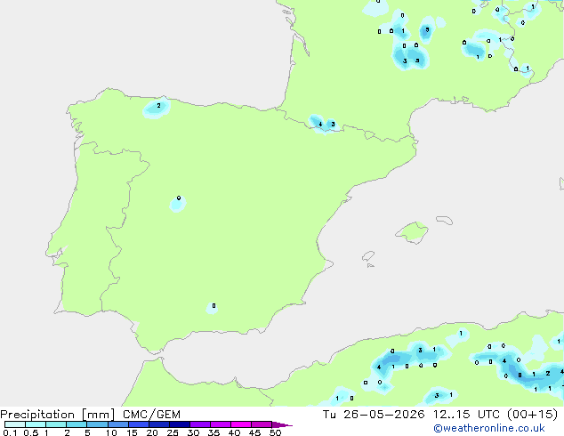Select the 2 mm legend color swatch
564x436 pixels.
[x=77, y=424]
